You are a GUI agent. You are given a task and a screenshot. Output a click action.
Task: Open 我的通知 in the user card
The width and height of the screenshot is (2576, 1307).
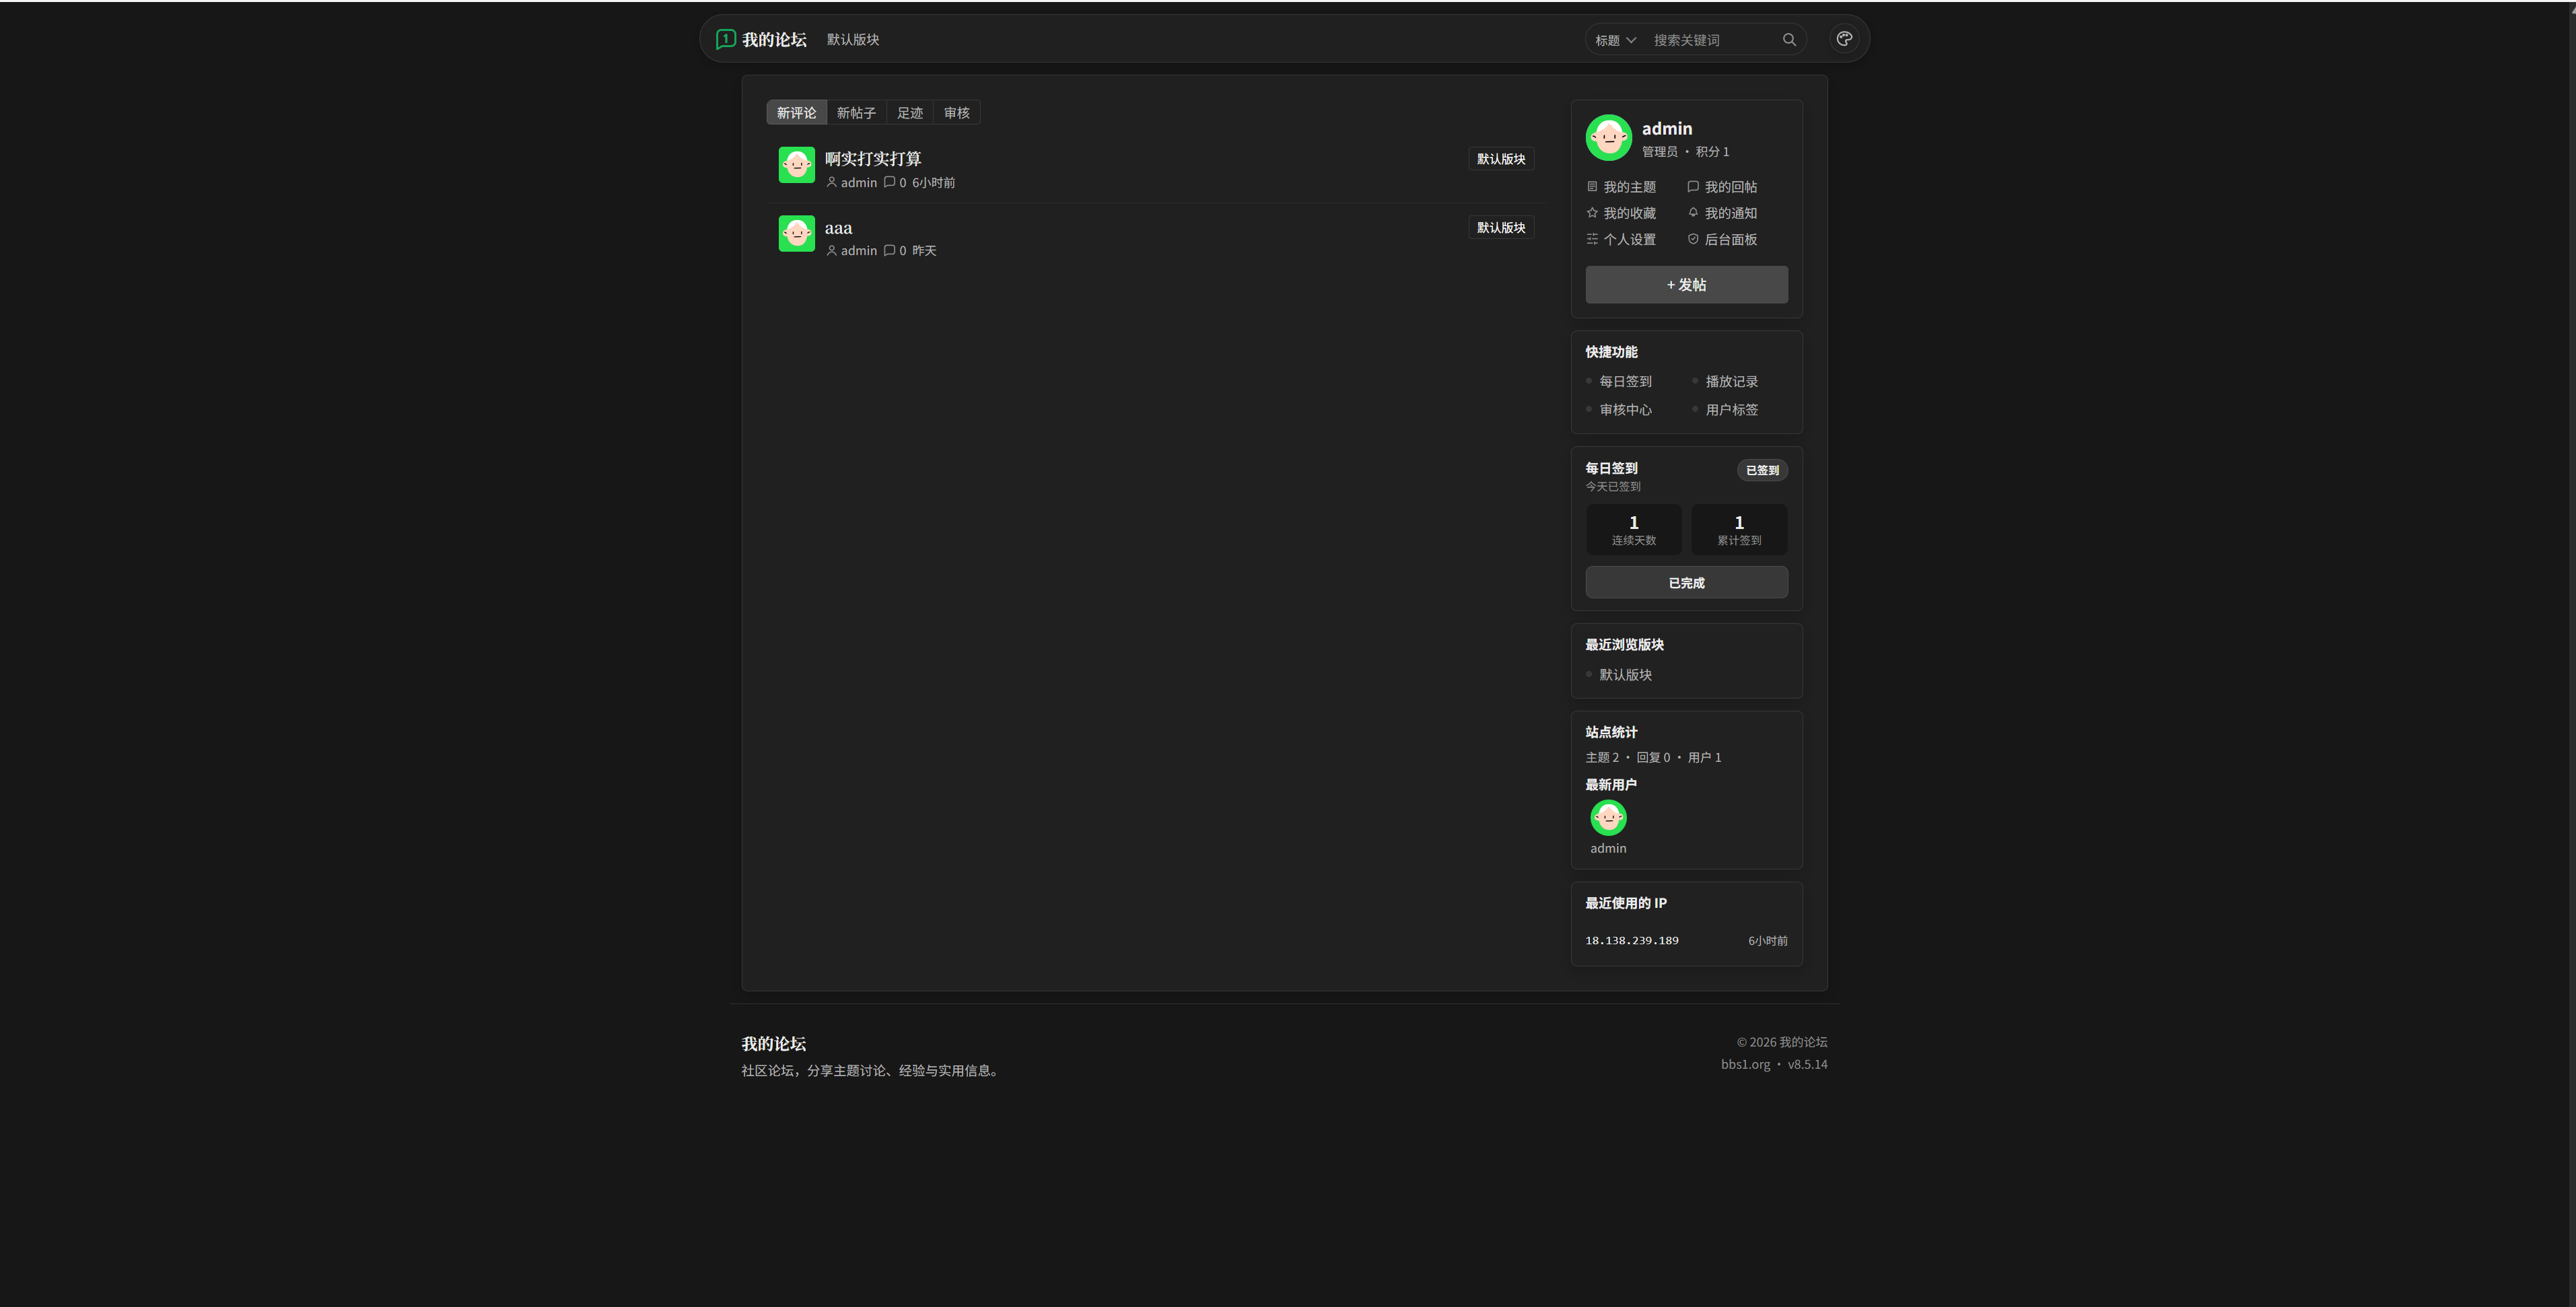(x=1730, y=213)
